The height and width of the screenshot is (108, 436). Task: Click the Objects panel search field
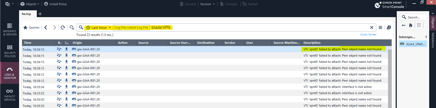point(413,17)
